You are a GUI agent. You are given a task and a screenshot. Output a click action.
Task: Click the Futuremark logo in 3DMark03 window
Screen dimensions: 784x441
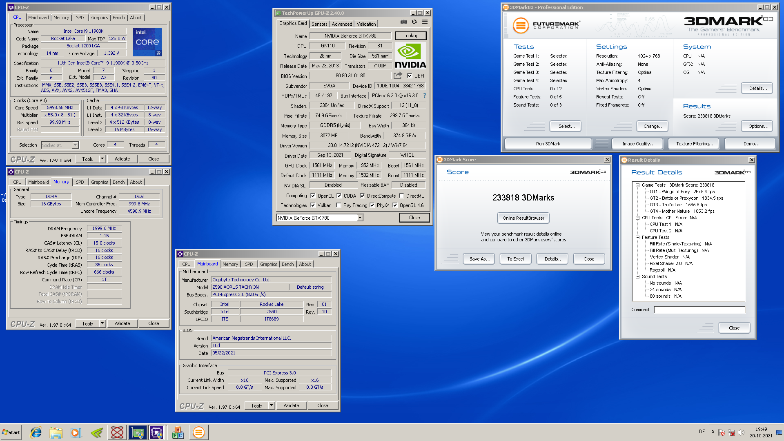[x=546, y=25]
